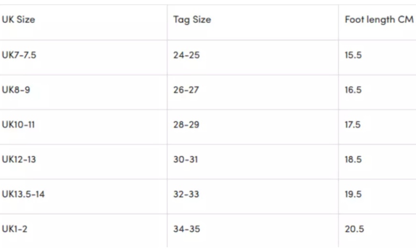The height and width of the screenshot is (251, 416).
Task: Pick the 16.5 foot length cell
Action: pyautogui.click(x=353, y=90)
